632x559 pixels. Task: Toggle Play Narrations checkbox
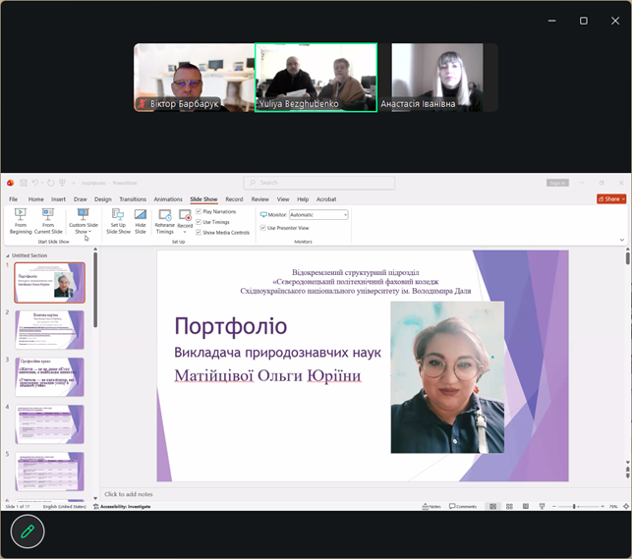pyautogui.click(x=199, y=211)
